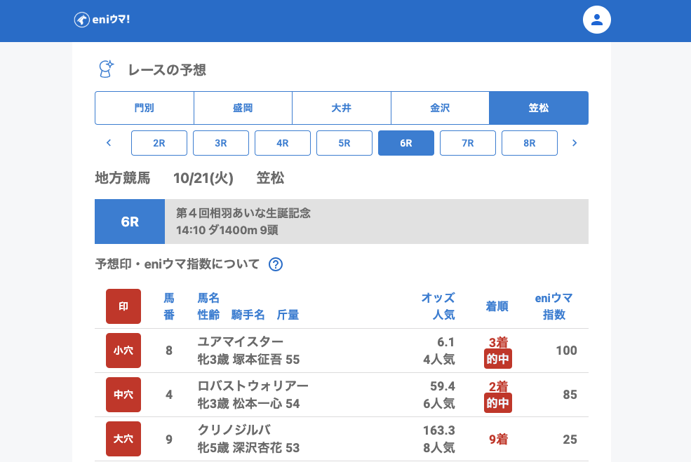
Task: Click the race prediction head icon
Action: coord(106,69)
